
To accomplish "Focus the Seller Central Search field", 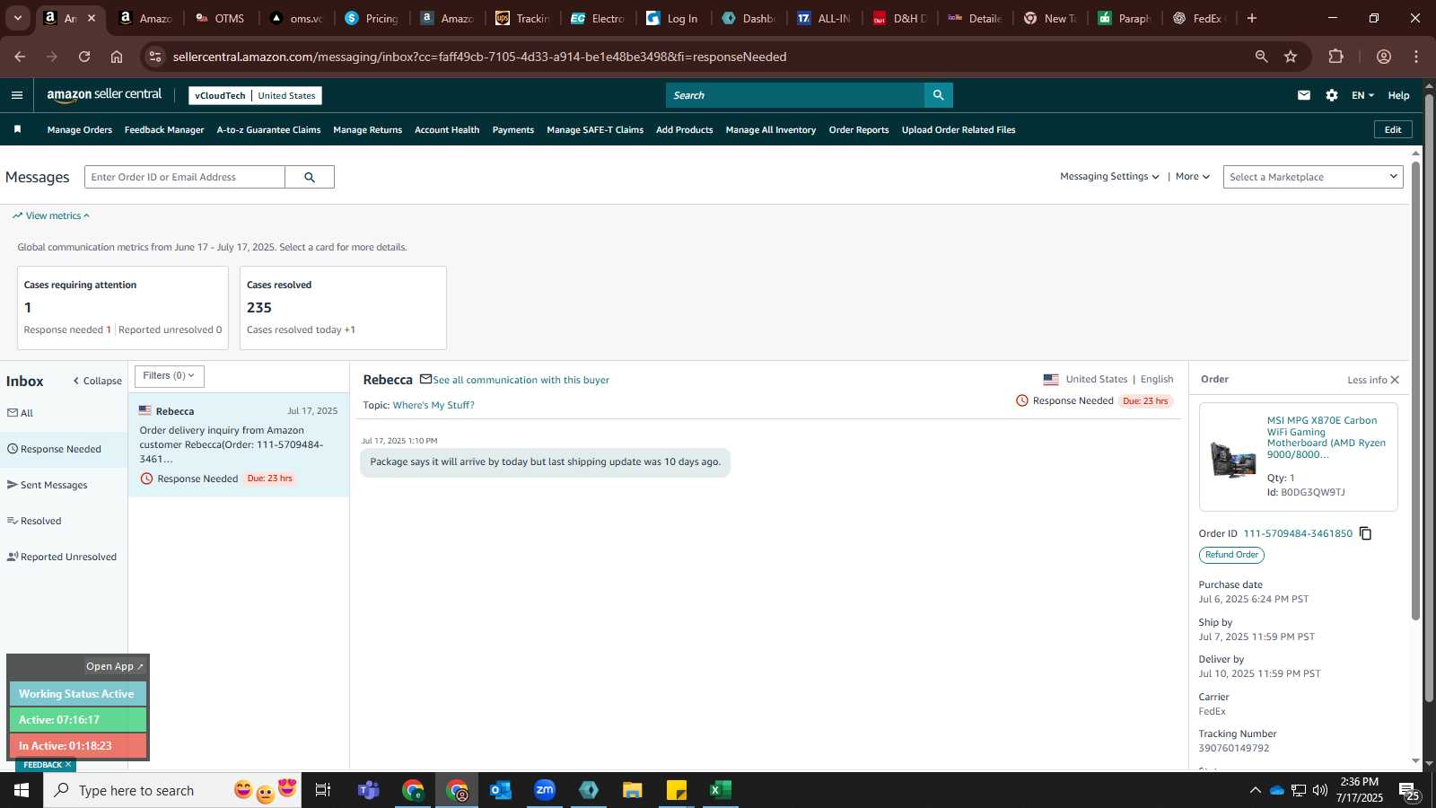I will 795,95.
